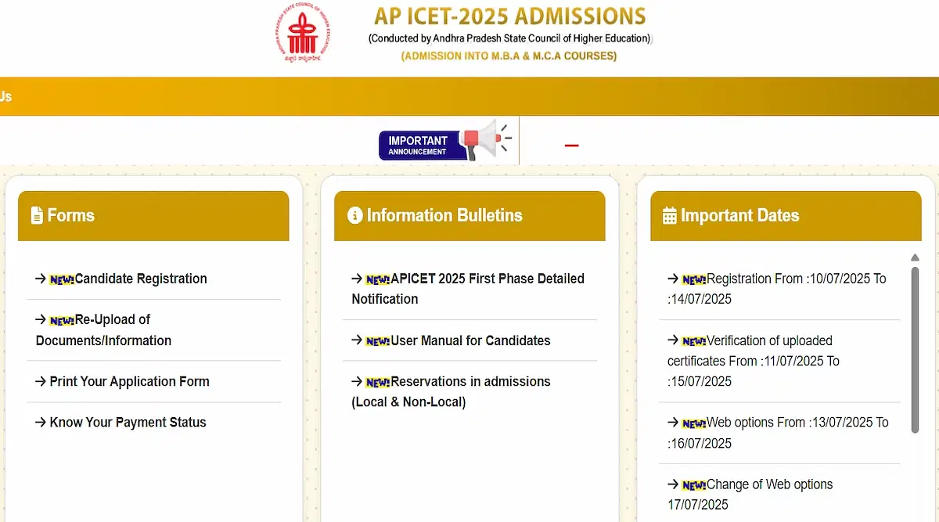Viewport: 939px width, 522px height.
Task: Click the calendar icon beside Important Dates
Action: pos(670,216)
